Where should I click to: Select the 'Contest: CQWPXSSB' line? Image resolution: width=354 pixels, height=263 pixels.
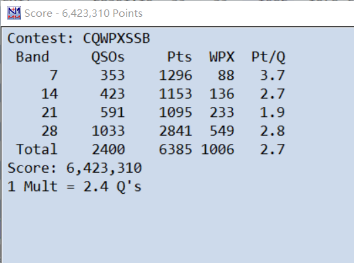[x=79, y=38]
